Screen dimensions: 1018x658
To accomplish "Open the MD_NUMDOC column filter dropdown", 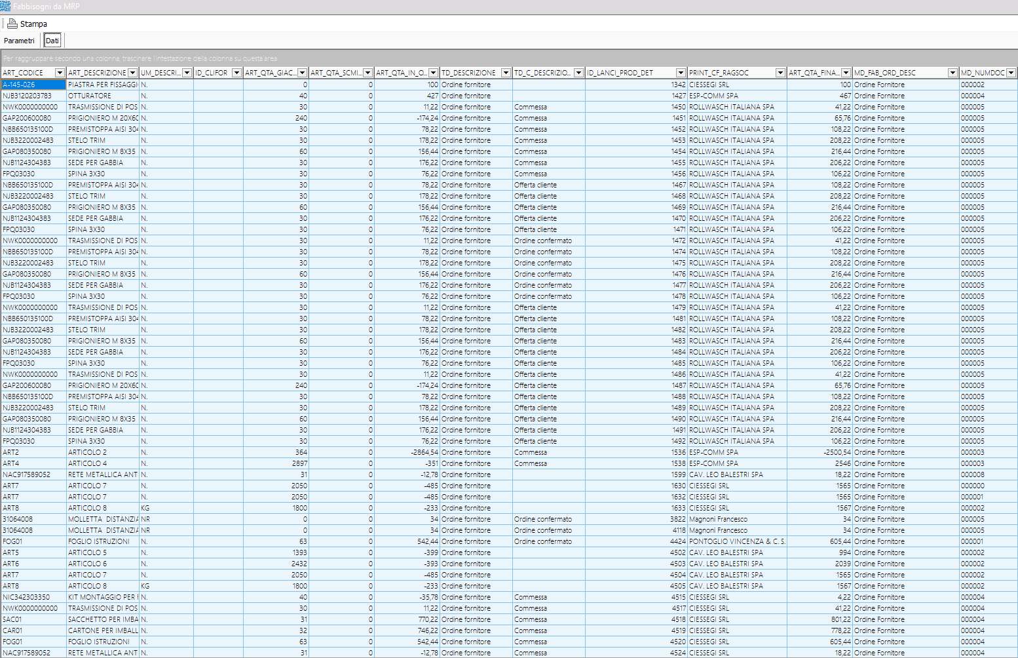I will (1011, 73).
